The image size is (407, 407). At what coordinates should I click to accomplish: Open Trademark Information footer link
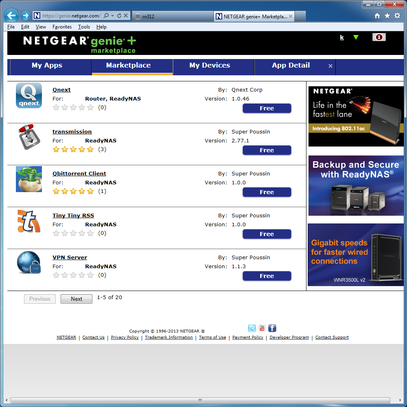(169, 337)
